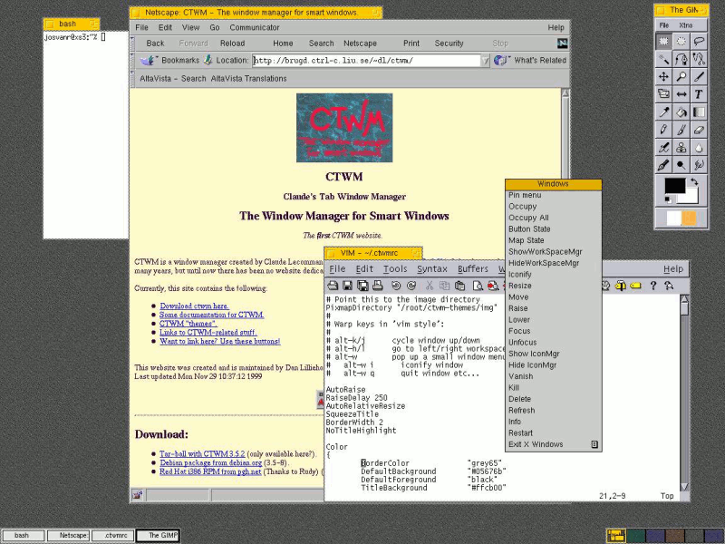Click the Print icon in Vim toolbar

(376, 286)
